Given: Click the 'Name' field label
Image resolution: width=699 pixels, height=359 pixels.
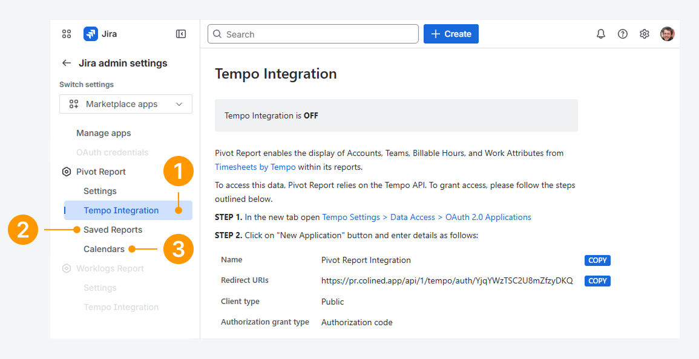Looking at the screenshot, I should tap(231, 260).
